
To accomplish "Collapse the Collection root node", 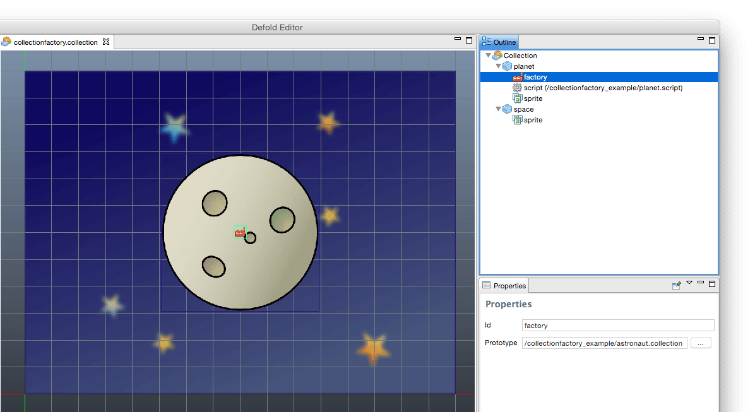I will pos(488,56).
